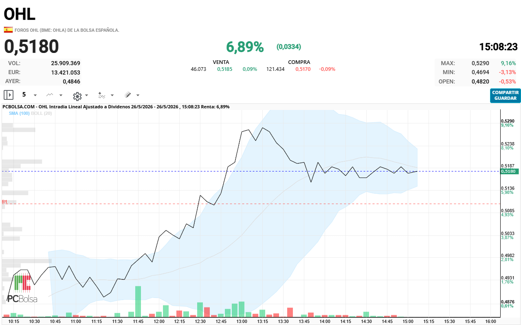521x325 pixels.
Task: Open the FOROS OHL forum link
Action: 67,30
